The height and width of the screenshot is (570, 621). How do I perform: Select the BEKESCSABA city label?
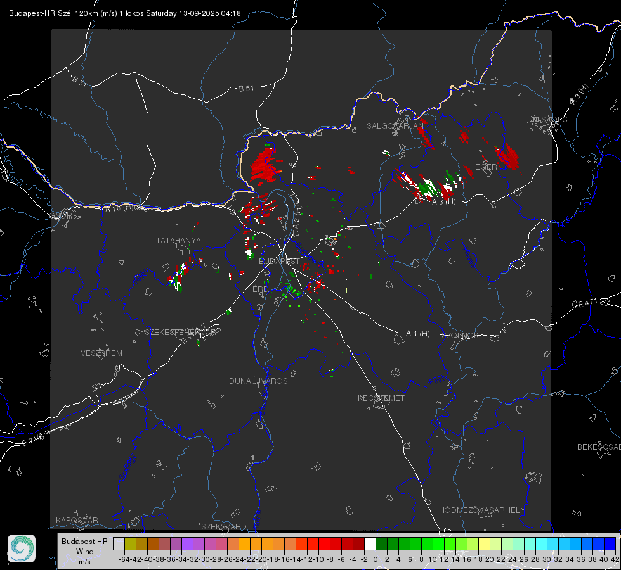pos(599,447)
